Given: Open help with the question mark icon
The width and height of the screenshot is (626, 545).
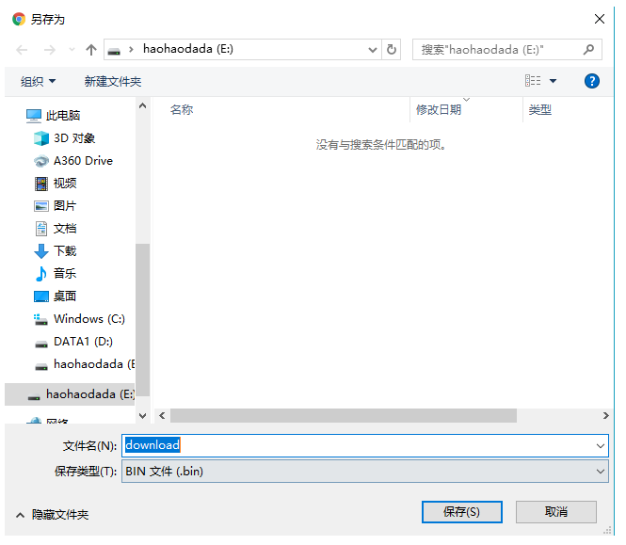Looking at the screenshot, I should 592,81.
